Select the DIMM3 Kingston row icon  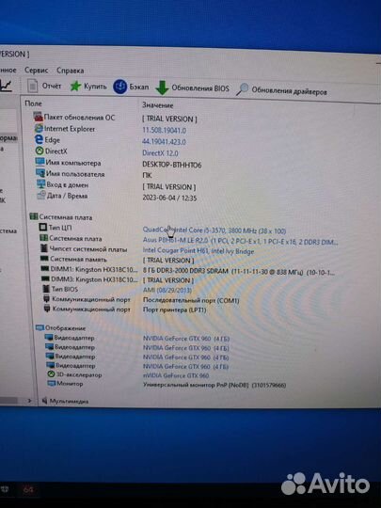pos(45,278)
